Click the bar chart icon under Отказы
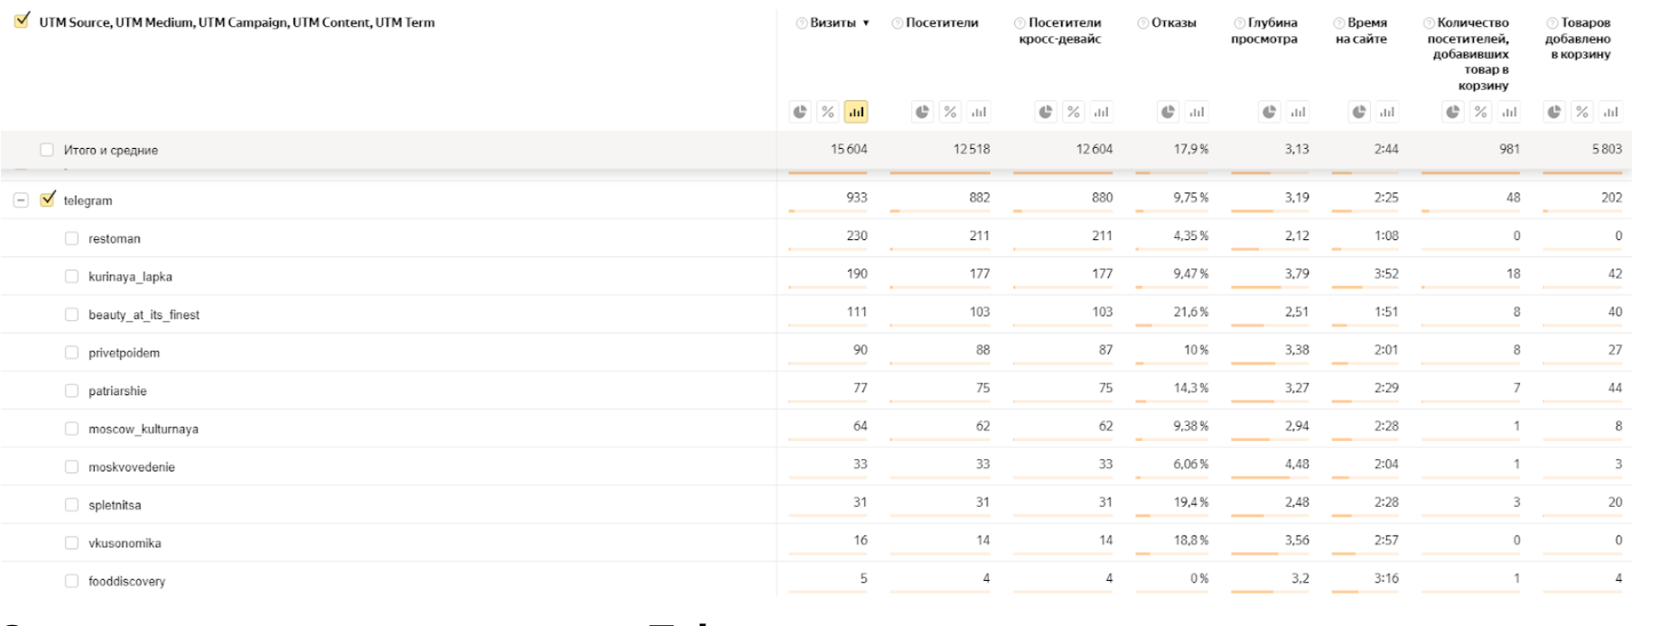 coord(1197,112)
